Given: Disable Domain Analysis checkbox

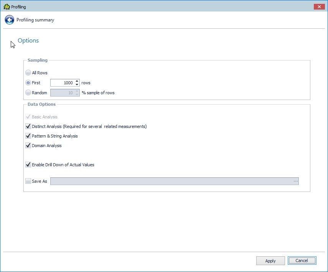Looking at the screenshot, I should 28,146.
